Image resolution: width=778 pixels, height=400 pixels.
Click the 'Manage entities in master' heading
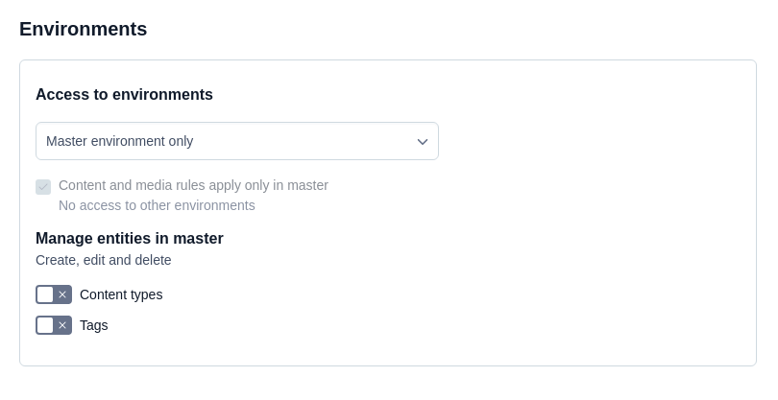click(130, 238)
